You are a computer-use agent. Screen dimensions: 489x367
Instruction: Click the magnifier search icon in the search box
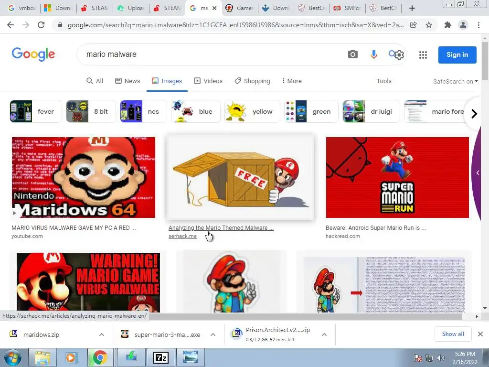(x=392, y=54)
